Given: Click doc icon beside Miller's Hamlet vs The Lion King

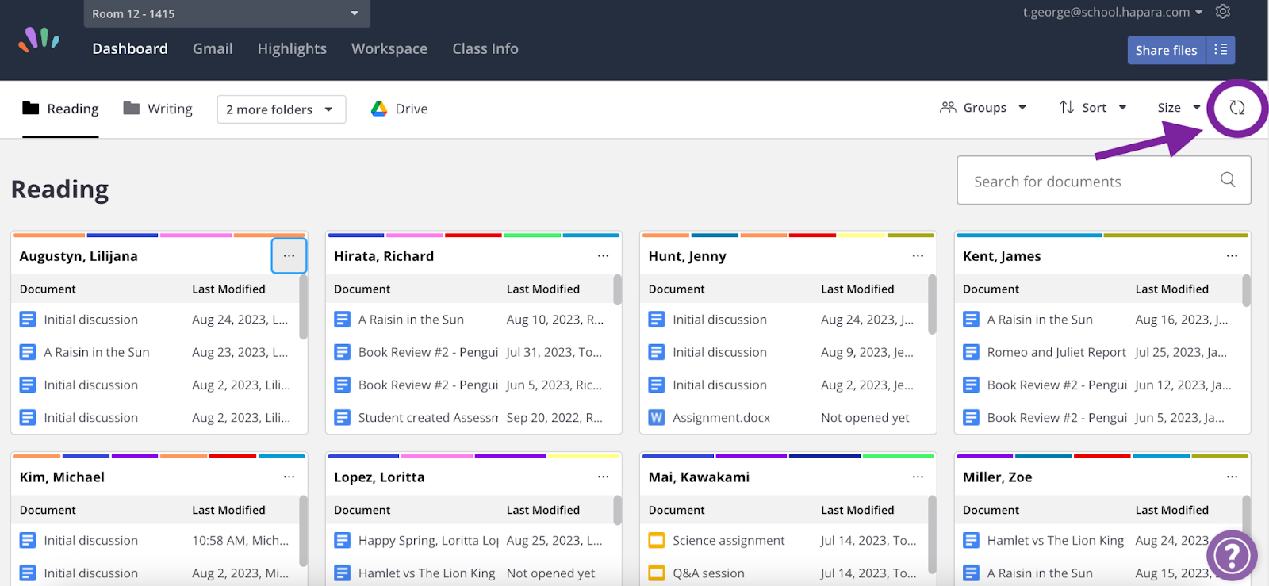Looking at the screenshot, I should click(x=971, y=540).
